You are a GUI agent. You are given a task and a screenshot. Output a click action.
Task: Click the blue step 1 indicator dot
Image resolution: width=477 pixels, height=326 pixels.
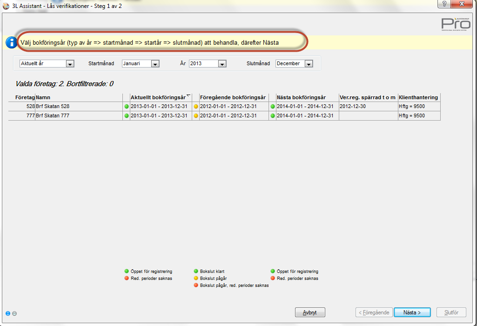coord(8,313)
